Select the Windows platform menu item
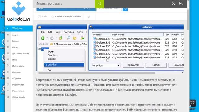The height and width of the screenshot is (112, 199). click(19, 28)
